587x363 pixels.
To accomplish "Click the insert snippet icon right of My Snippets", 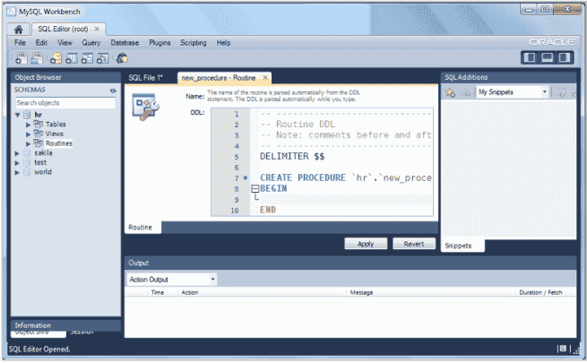I will [560, 92].
